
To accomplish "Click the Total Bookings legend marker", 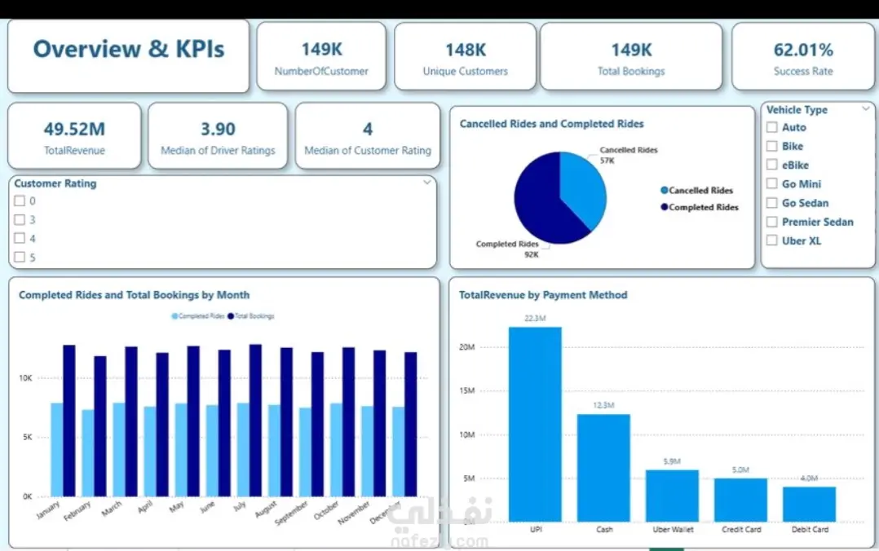I will click(231, 316).
